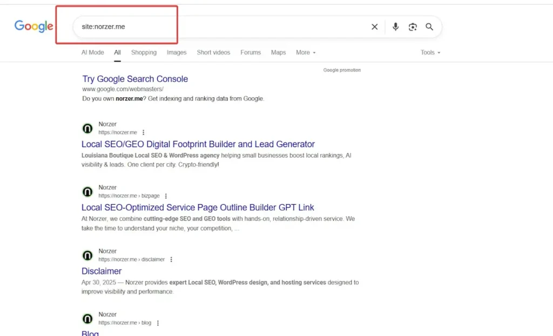Click the Norzer site name above the disclaimer result

(107, 251)
